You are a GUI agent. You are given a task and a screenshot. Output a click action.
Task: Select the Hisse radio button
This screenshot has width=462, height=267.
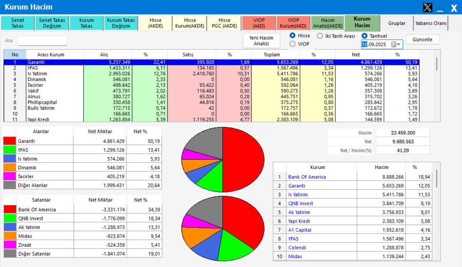[x=293, y=36]
